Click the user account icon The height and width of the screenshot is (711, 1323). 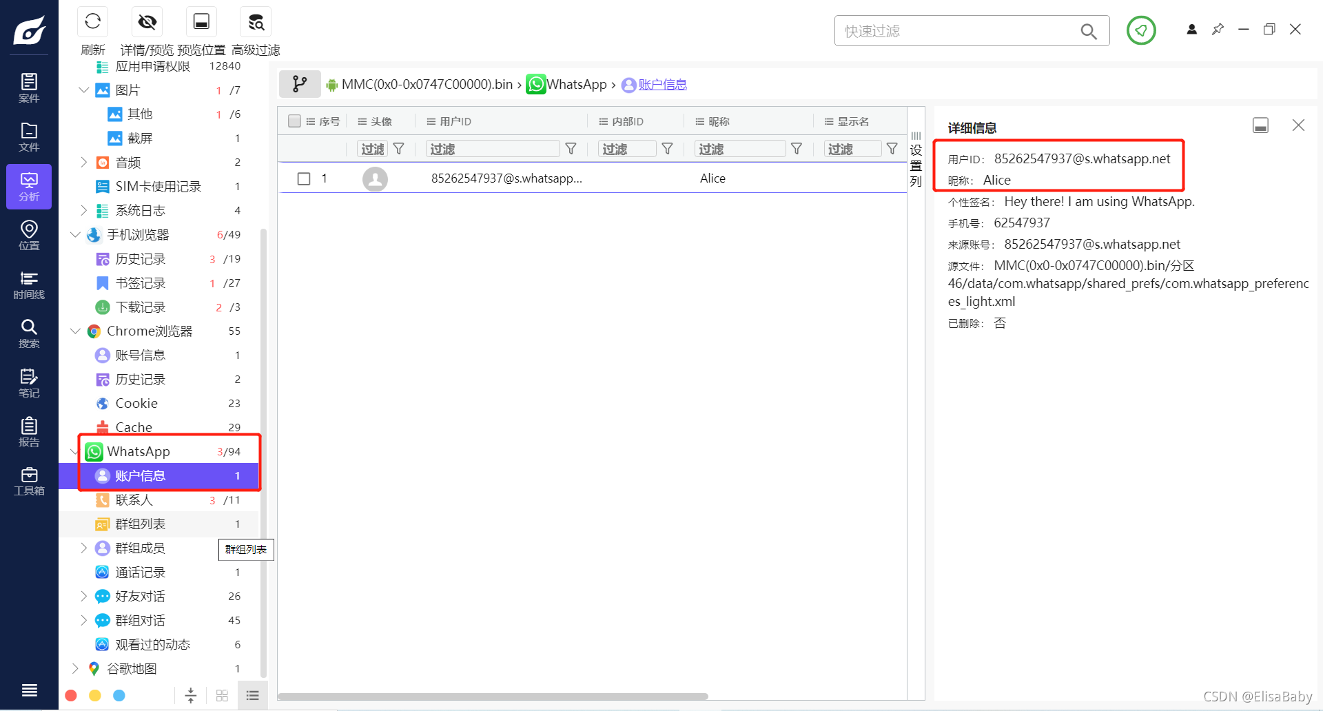point(1191,29)
